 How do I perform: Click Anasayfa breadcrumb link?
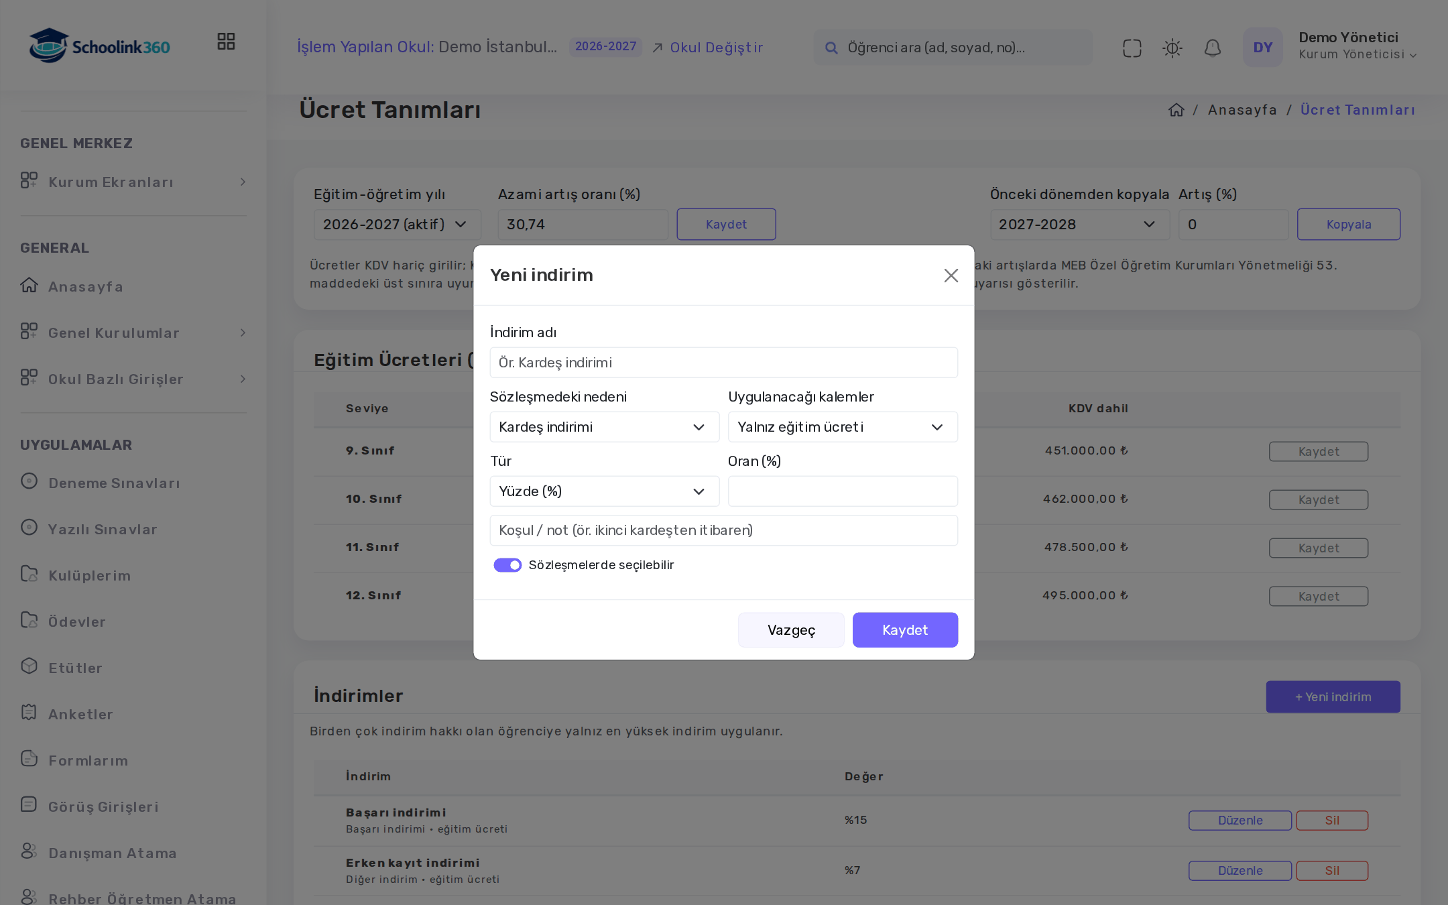(x=1242, y=110)
